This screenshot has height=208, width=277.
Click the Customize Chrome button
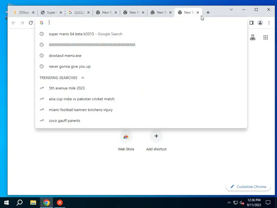[248, 187]
